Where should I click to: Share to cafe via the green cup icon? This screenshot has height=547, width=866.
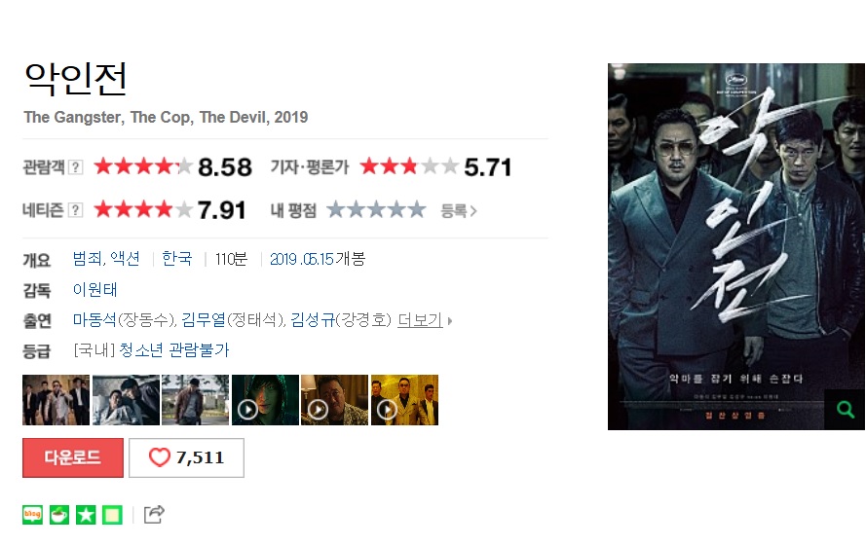tap(59, 515)
